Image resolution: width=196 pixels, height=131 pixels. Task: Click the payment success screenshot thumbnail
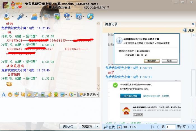point(144,101)
